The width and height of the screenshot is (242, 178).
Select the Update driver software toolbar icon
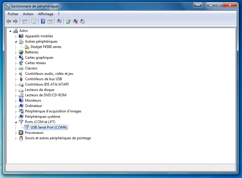click(x=68, y=21)
